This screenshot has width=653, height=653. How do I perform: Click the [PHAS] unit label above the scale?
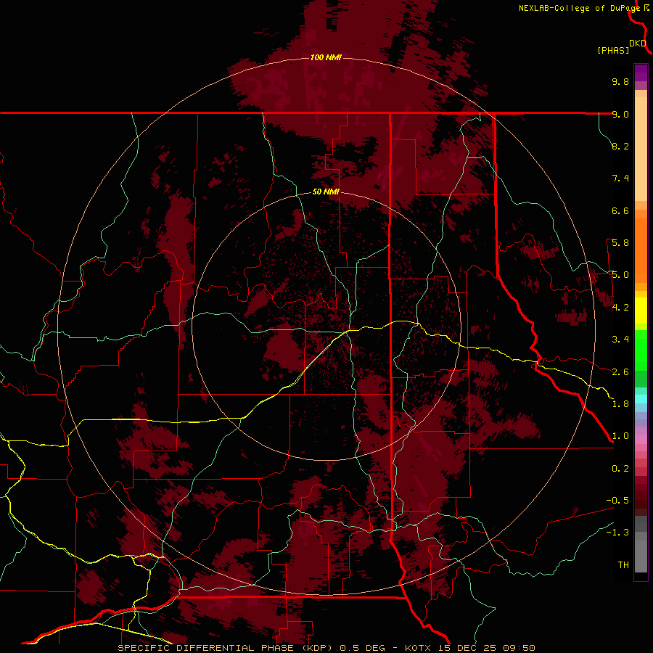[x=613, y=51]
